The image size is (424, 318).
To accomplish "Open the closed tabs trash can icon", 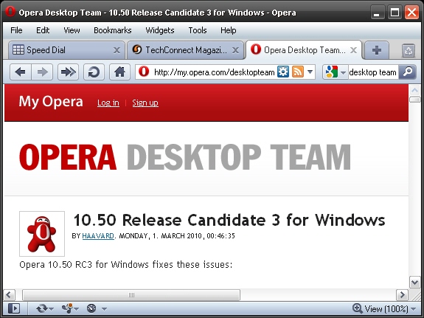I will (408, 50).
